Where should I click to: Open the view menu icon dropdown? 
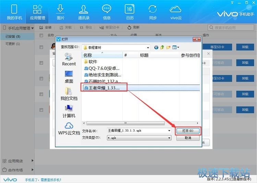coord(176,48)
